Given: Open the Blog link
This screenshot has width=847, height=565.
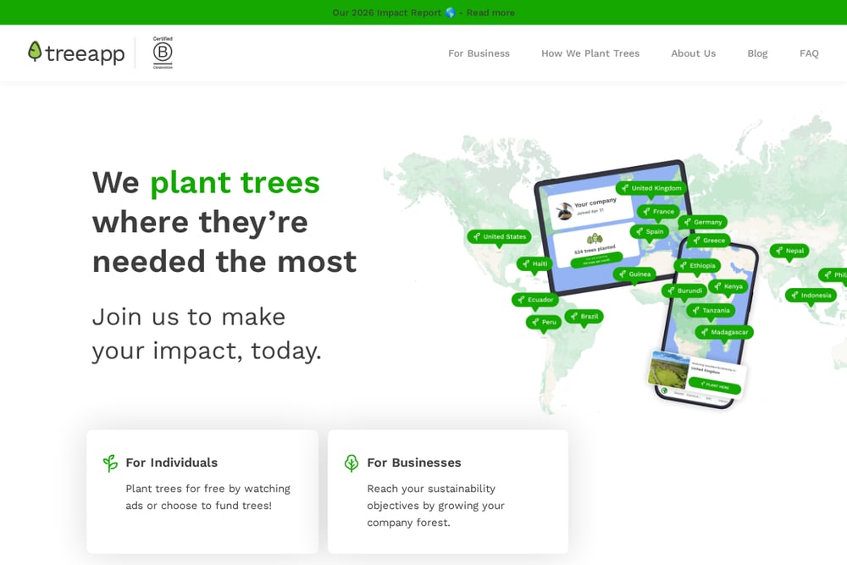Looking at the screenshot, I should (x=757, y=53).
